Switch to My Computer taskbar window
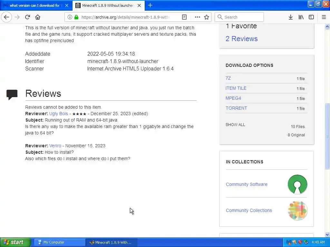The image size is (330, 247). click(x=59, y=242)
